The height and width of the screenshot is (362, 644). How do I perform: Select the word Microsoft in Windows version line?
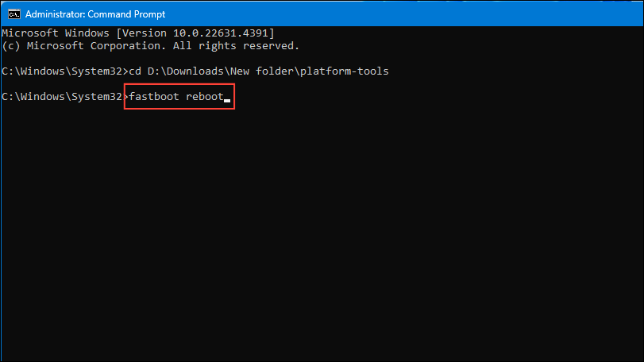point(30,33)
